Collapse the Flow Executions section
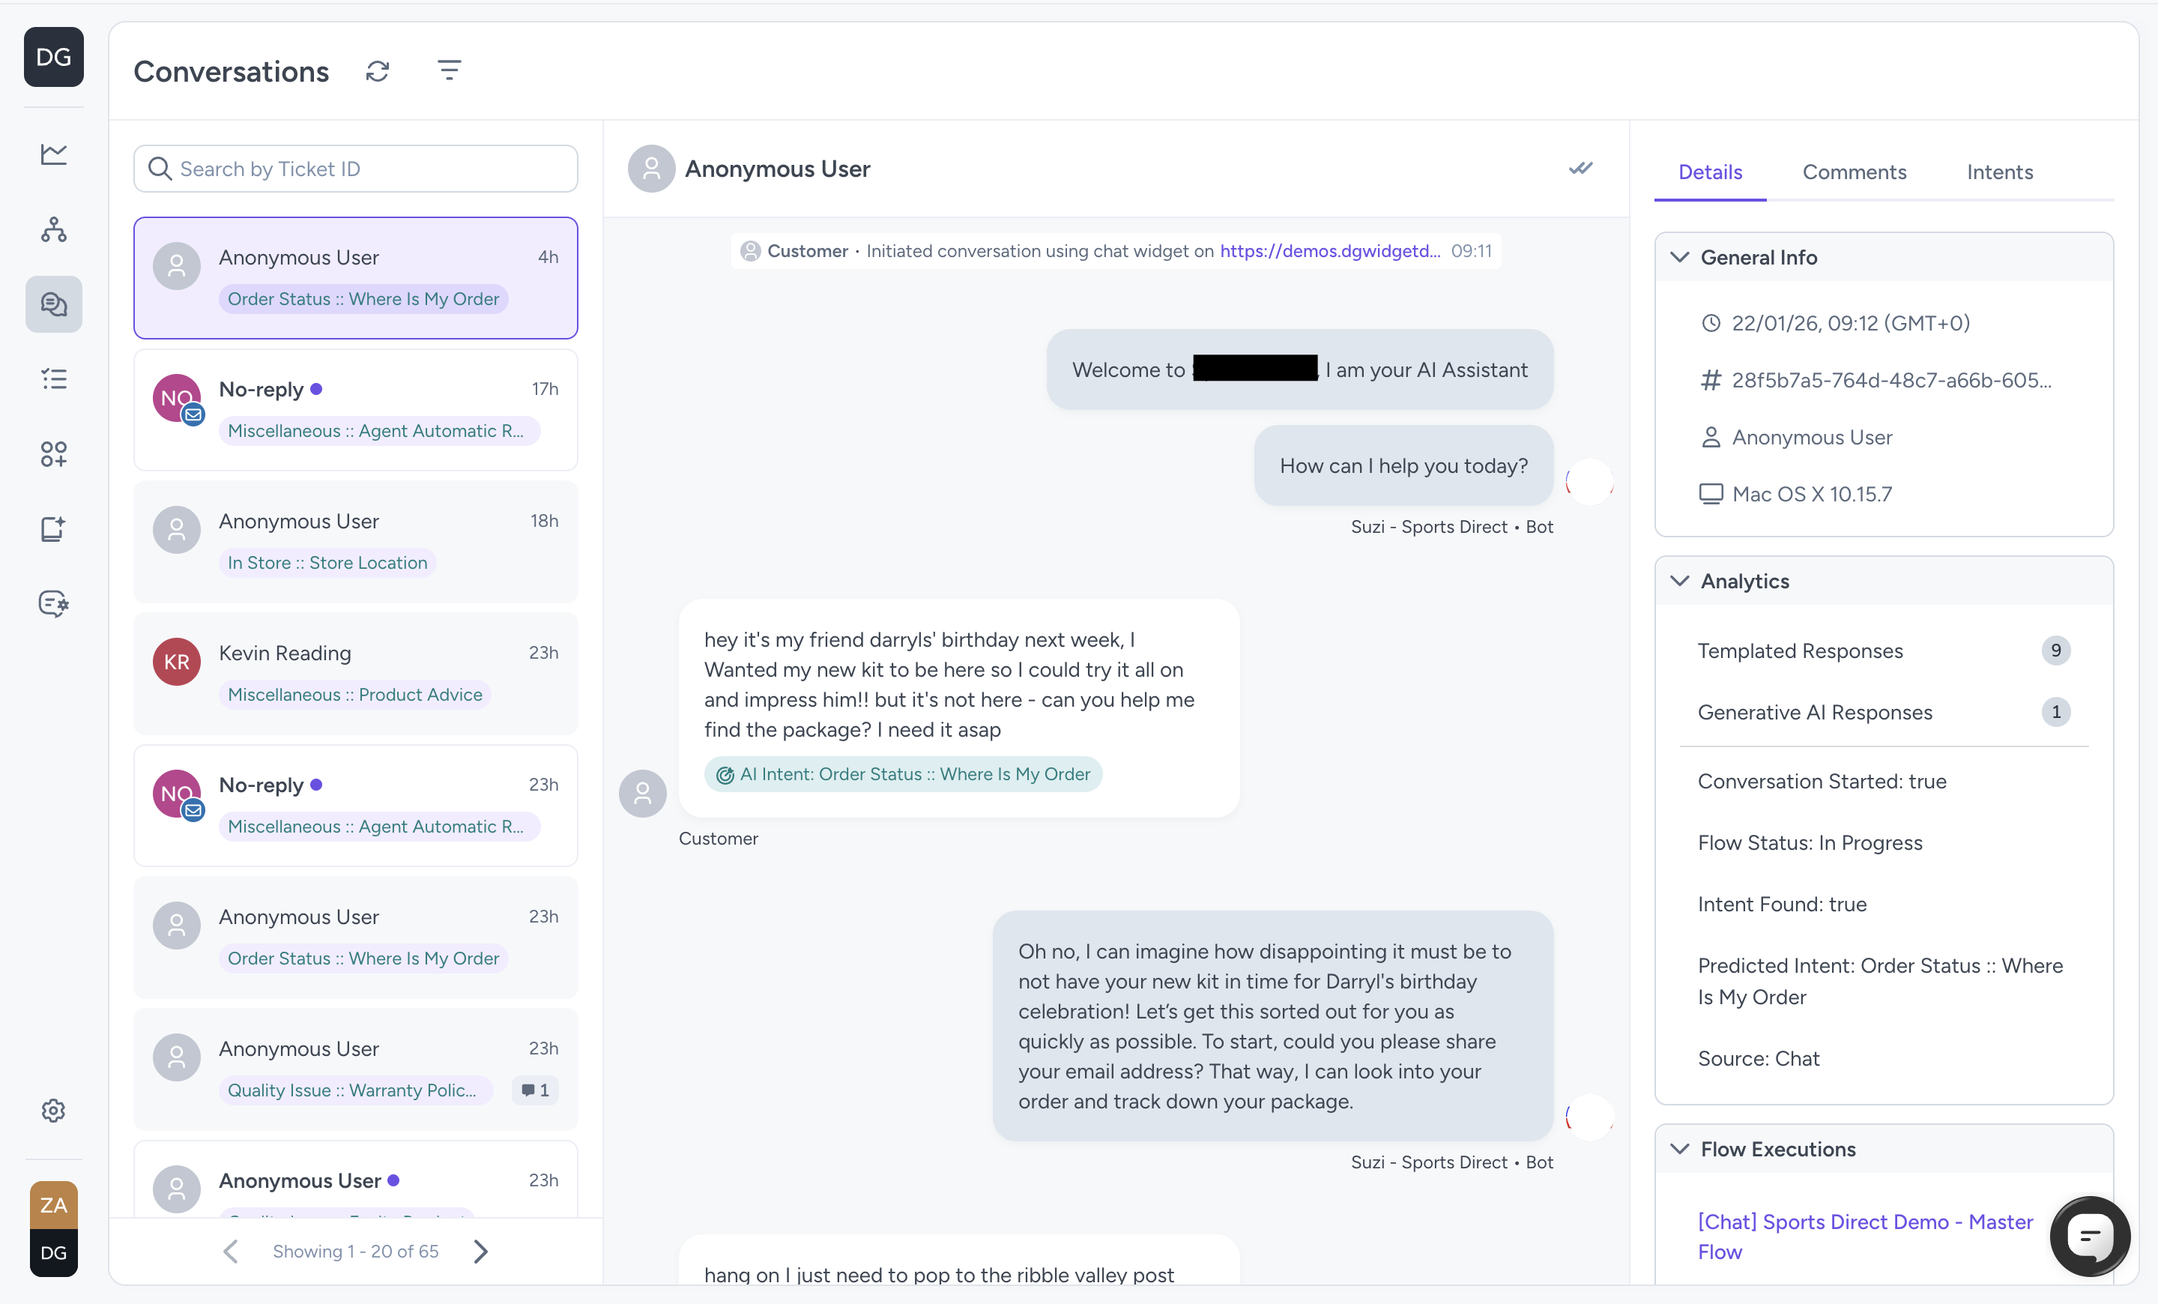The height and width of the screenshot is (1304, 2158). click(1680, 1149)
